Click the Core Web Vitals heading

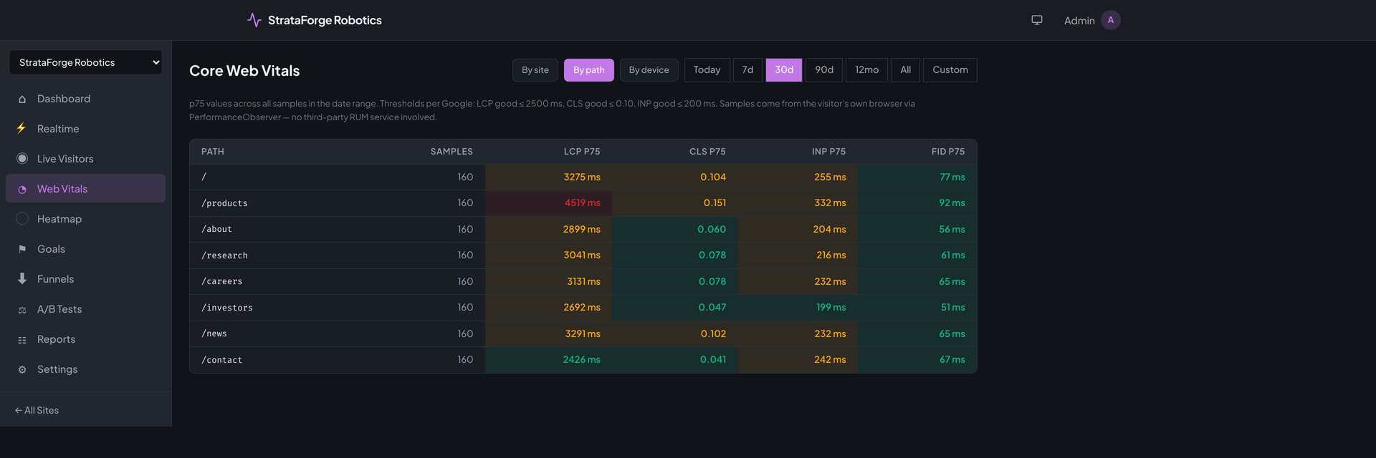(244, 71)
